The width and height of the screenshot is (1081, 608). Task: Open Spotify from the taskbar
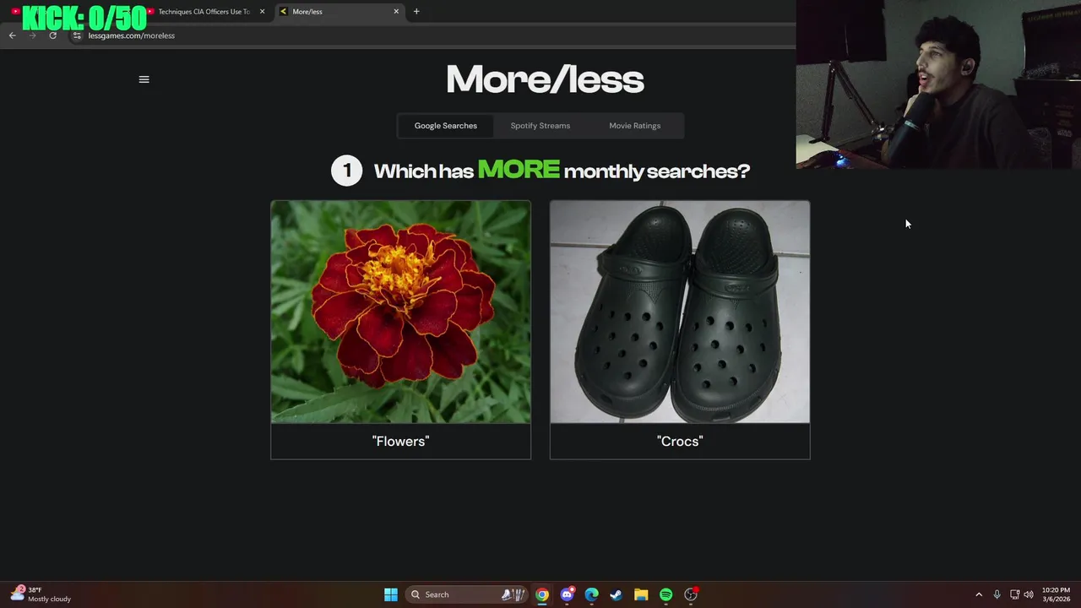coord(665,594)
